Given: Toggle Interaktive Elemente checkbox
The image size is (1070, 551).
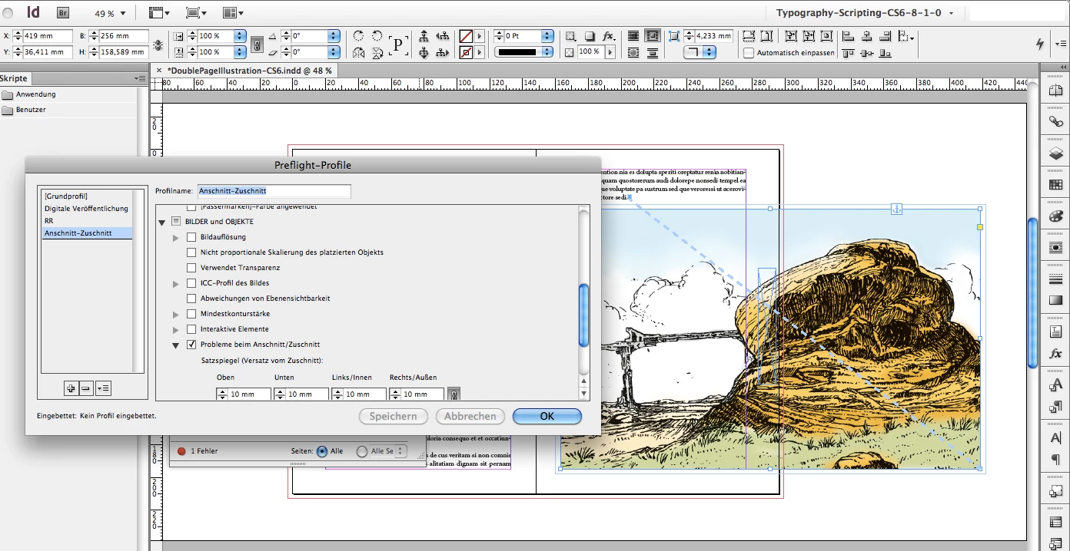Looking at the screenshot, I should (x=192, y=329).
